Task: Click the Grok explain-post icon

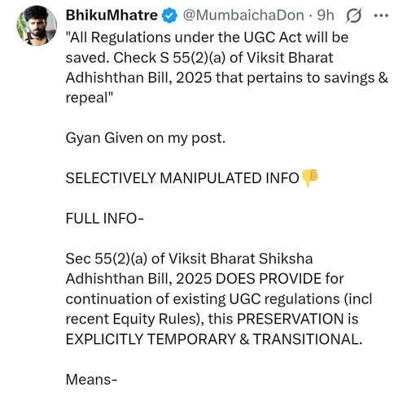Action: (x=354, y=15)
